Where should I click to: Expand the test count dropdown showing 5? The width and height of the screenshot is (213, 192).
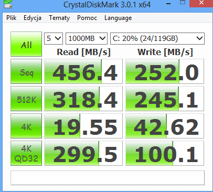coord(54,38)
